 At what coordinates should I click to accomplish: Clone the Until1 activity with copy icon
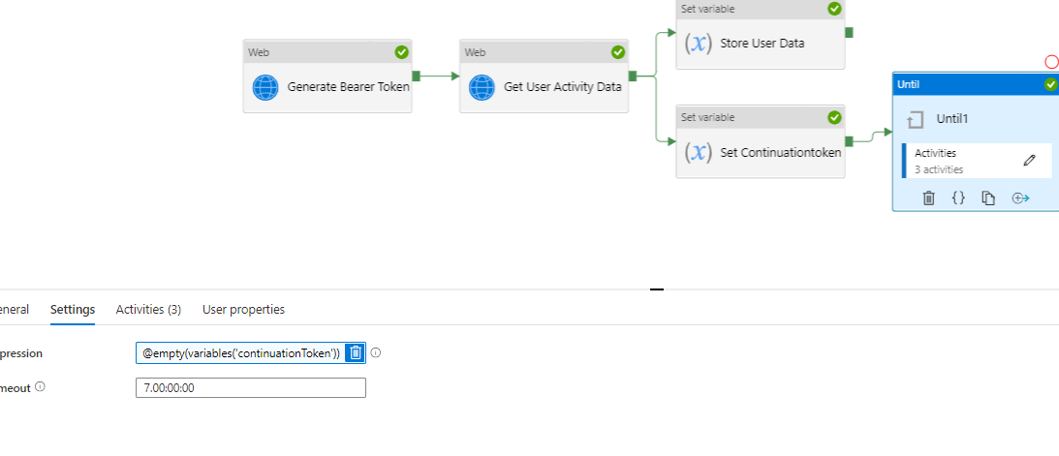(x=989, y=198)
